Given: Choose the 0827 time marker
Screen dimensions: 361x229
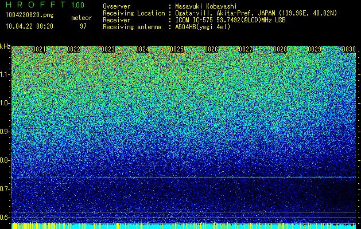Looking at the screenshot, I should 246,49.
